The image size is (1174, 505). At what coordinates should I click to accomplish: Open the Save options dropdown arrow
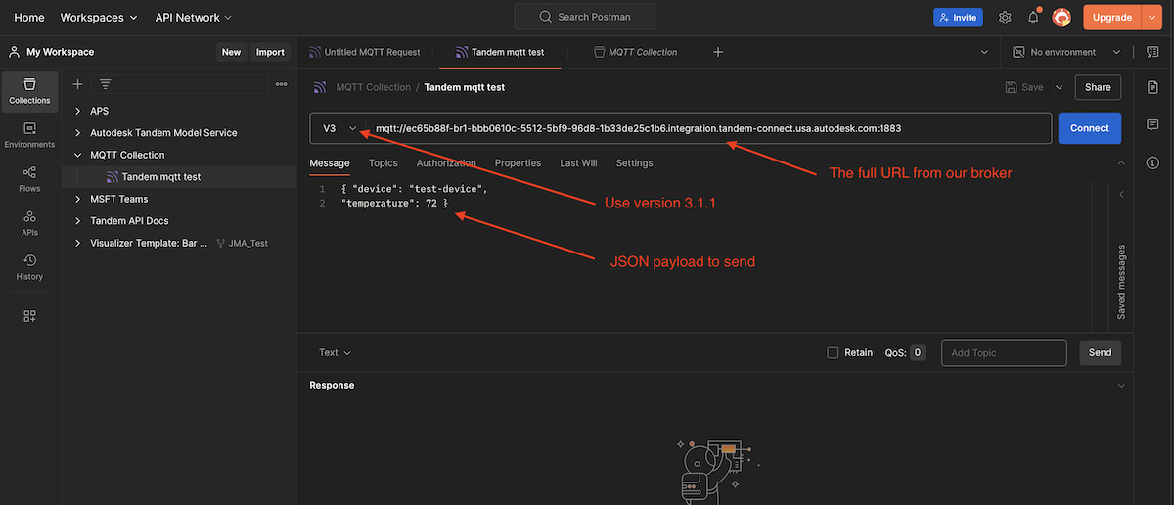click(x=1059, y=87)
